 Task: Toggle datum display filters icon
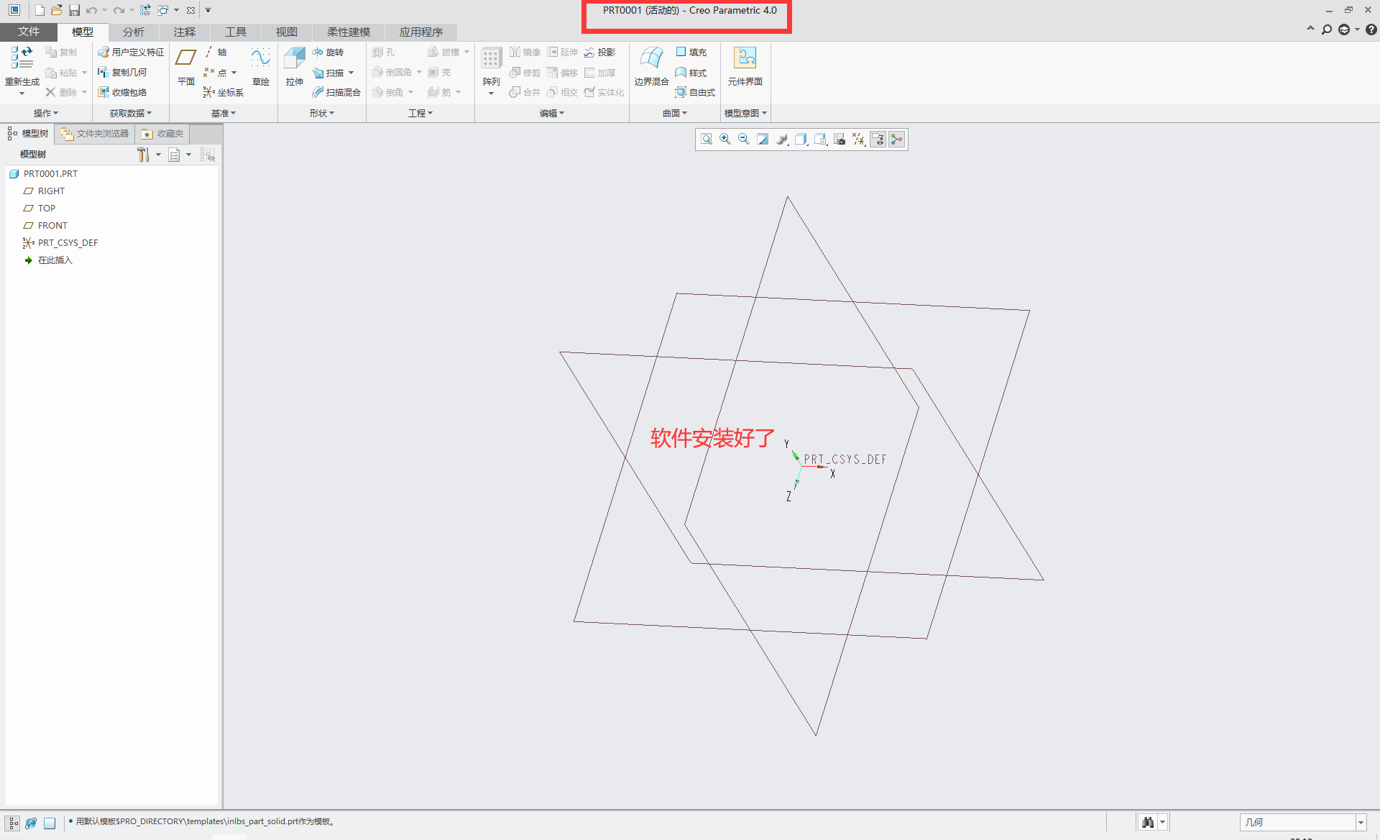(x=859, y=140)
